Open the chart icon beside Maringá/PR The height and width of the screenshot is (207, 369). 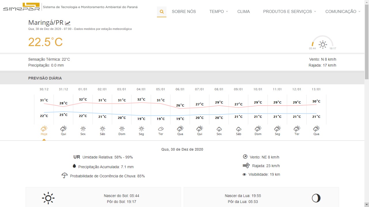click(x=68, y=23)
